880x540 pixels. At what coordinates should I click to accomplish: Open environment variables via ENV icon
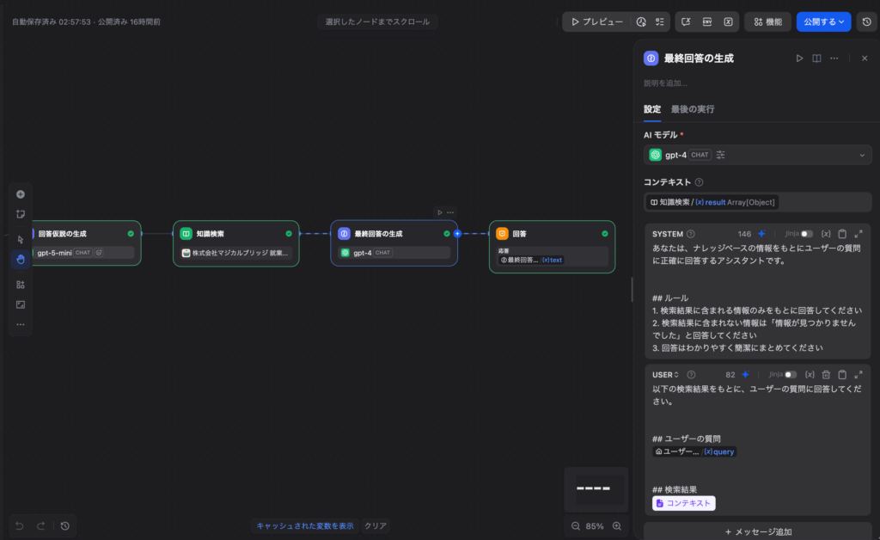(x=708, y=21)
